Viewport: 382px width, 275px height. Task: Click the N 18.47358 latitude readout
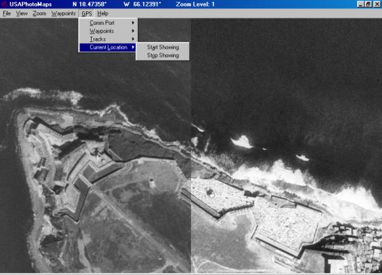(x=89, y=4)
